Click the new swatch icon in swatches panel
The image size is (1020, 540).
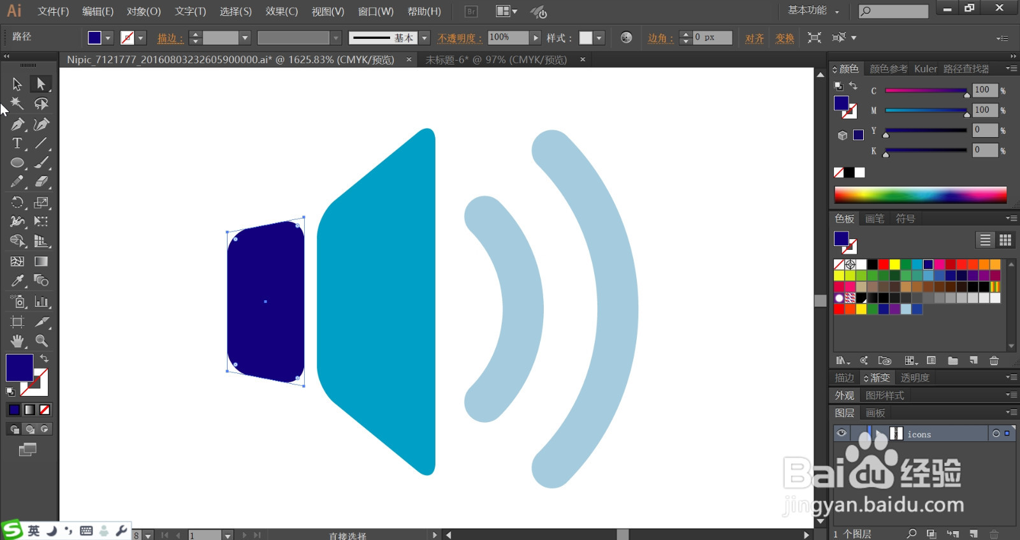[973, 361]
